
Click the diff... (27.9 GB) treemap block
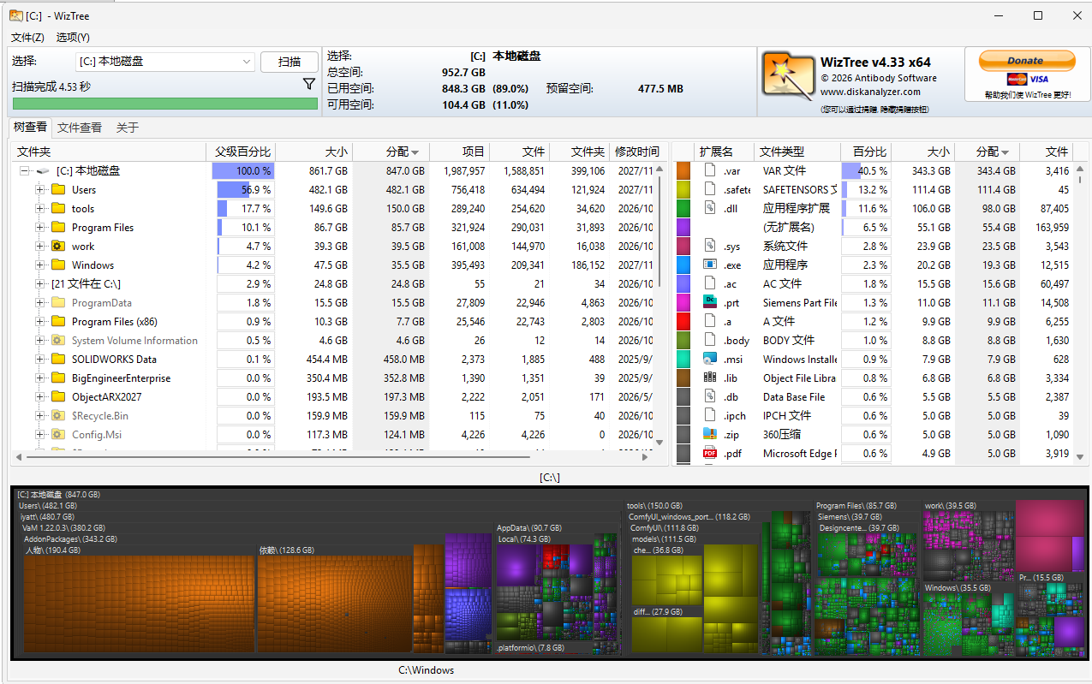click(666, 629)
